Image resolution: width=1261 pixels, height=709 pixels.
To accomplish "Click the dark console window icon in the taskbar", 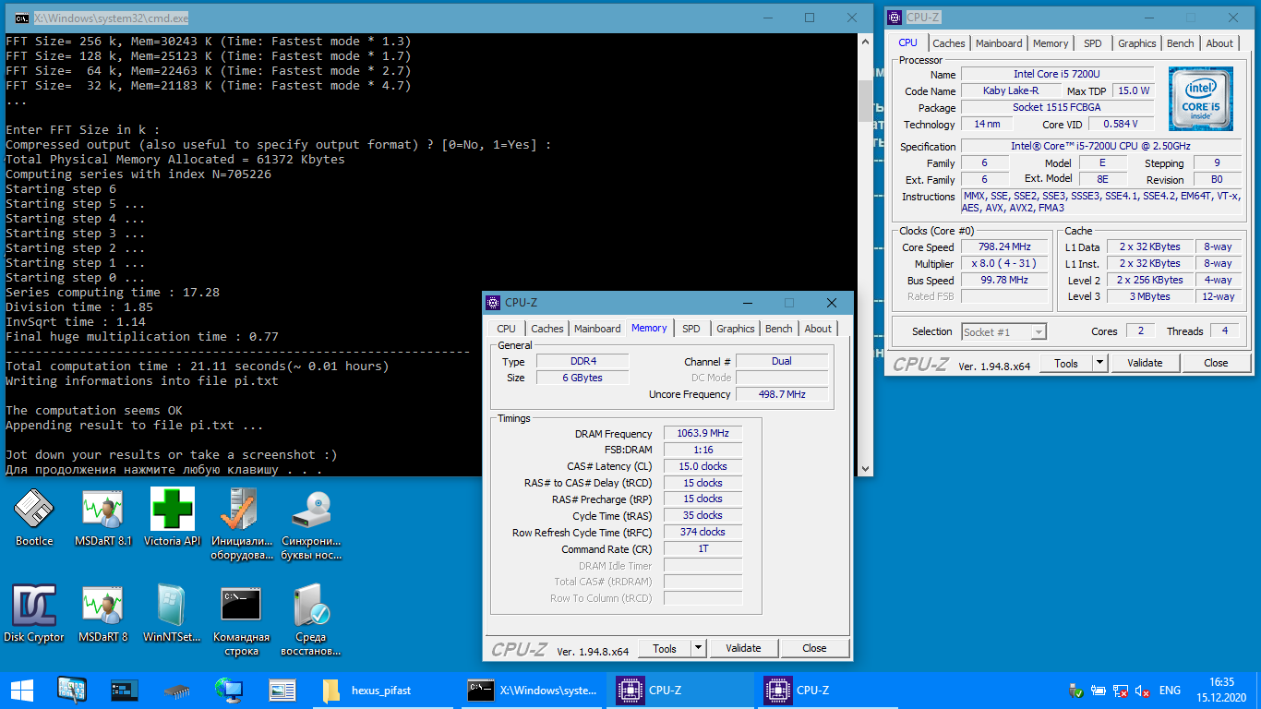I will [x=124, y=690].
